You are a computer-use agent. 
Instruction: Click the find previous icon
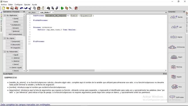53,8
